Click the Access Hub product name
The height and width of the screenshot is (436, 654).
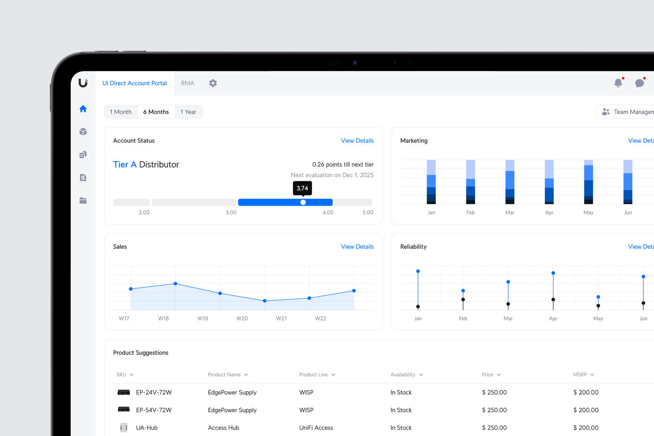pos(224,428)
